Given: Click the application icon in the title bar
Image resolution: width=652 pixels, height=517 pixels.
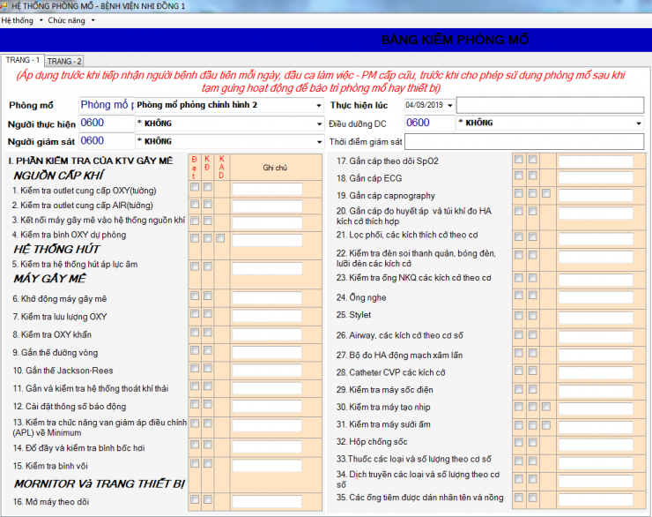Looking at the screenshot, I should pos(5,5).
